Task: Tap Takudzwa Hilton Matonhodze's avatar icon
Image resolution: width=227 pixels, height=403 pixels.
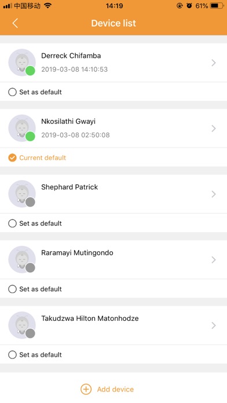Action: [22, 325]
